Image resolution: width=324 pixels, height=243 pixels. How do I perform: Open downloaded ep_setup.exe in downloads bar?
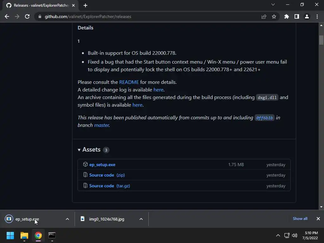coord(27,219)
